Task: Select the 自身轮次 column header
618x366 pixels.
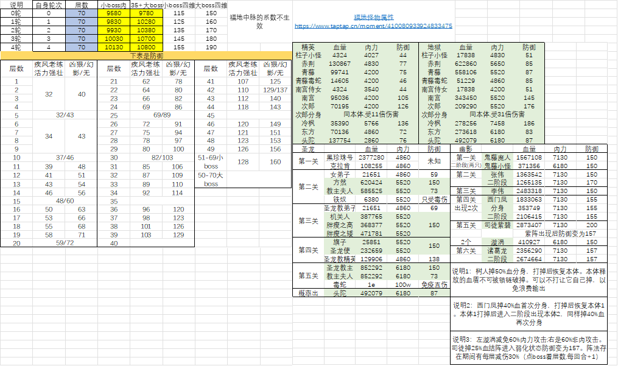Action: click(49, 5)
